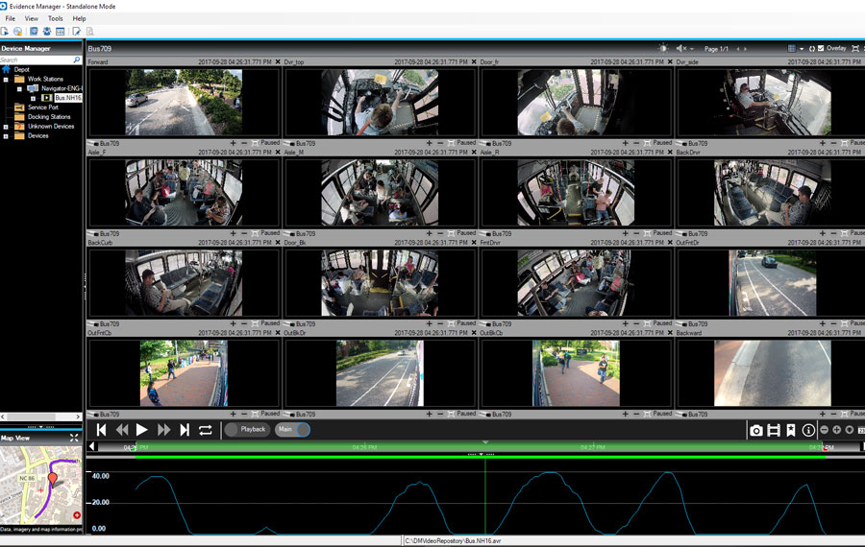Click the globe toolbar icon

pyautogui.click(x=17, y=32)
